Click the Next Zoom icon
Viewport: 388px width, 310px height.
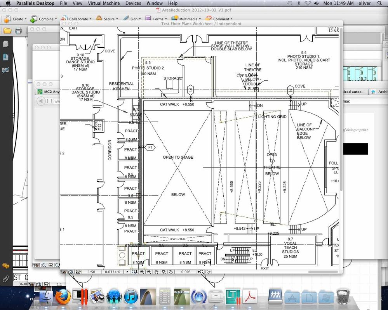click(x=208, y=272)
